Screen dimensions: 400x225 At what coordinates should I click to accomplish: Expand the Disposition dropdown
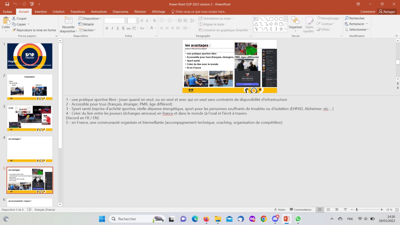(x=89, y=18)
